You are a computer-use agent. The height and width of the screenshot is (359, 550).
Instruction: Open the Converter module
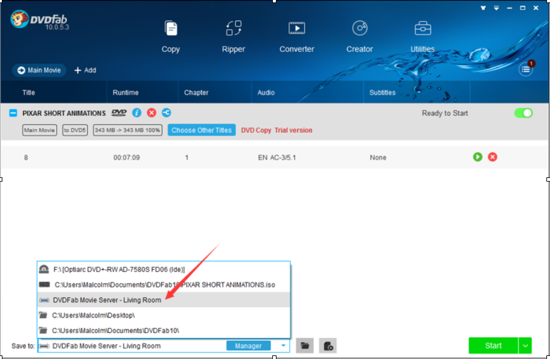click(x=297, y=36)
